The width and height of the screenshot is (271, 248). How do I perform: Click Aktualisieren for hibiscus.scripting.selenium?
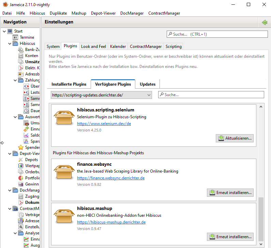[235, 138]
